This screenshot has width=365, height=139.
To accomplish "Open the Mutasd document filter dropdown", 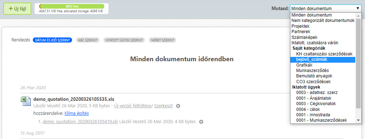I will coord(326,8).
